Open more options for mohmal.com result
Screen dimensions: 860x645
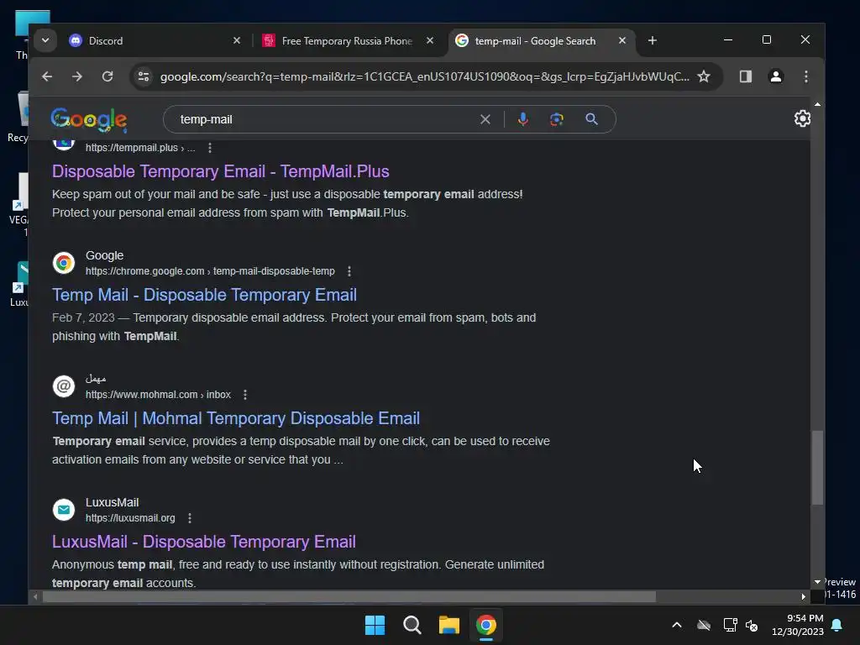click(x=245, y=395)
